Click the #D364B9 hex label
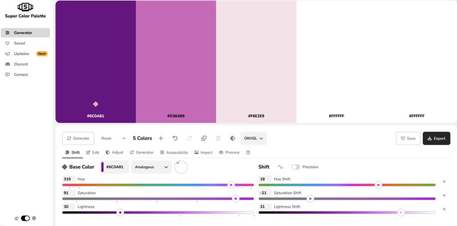Screen dimensions: 457x226 pyautogui.click(x=176, y=116)
